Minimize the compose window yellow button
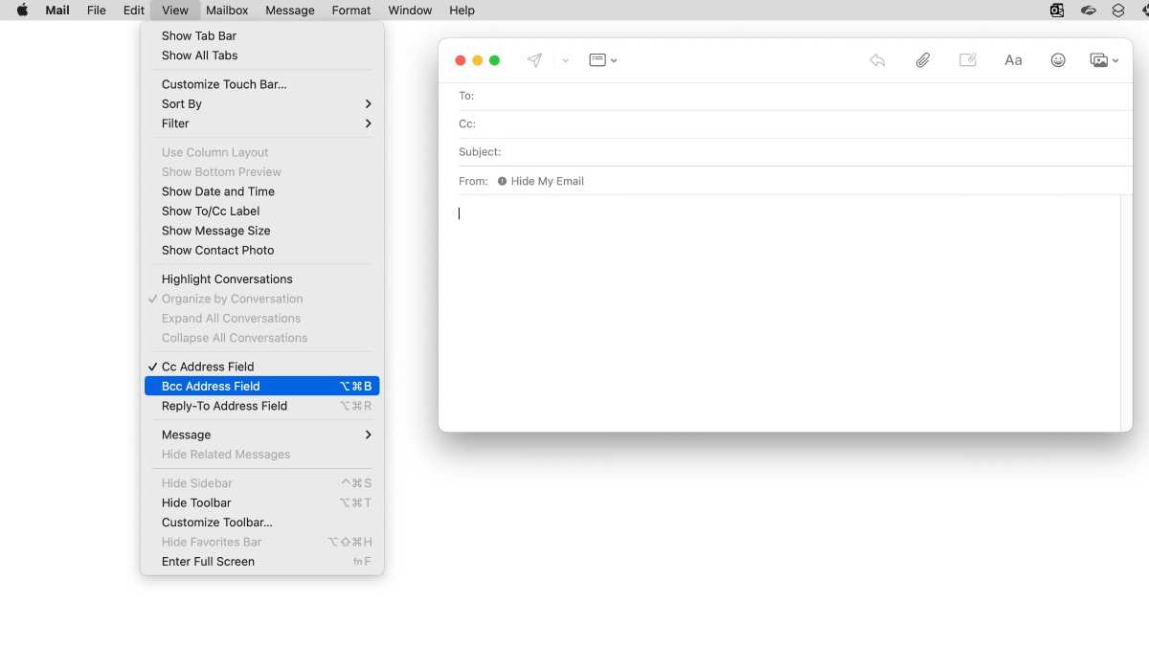This screenshot has height=646, width=1149. 478,60
